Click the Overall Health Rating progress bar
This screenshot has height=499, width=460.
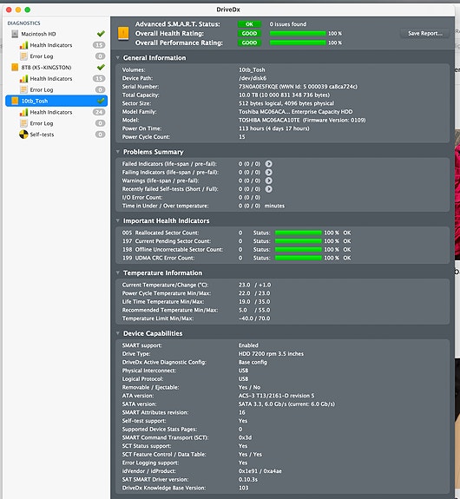[x=298, y=34]
